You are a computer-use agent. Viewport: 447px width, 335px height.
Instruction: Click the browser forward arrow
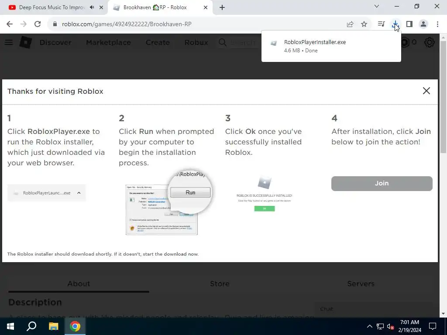(24, 24)
